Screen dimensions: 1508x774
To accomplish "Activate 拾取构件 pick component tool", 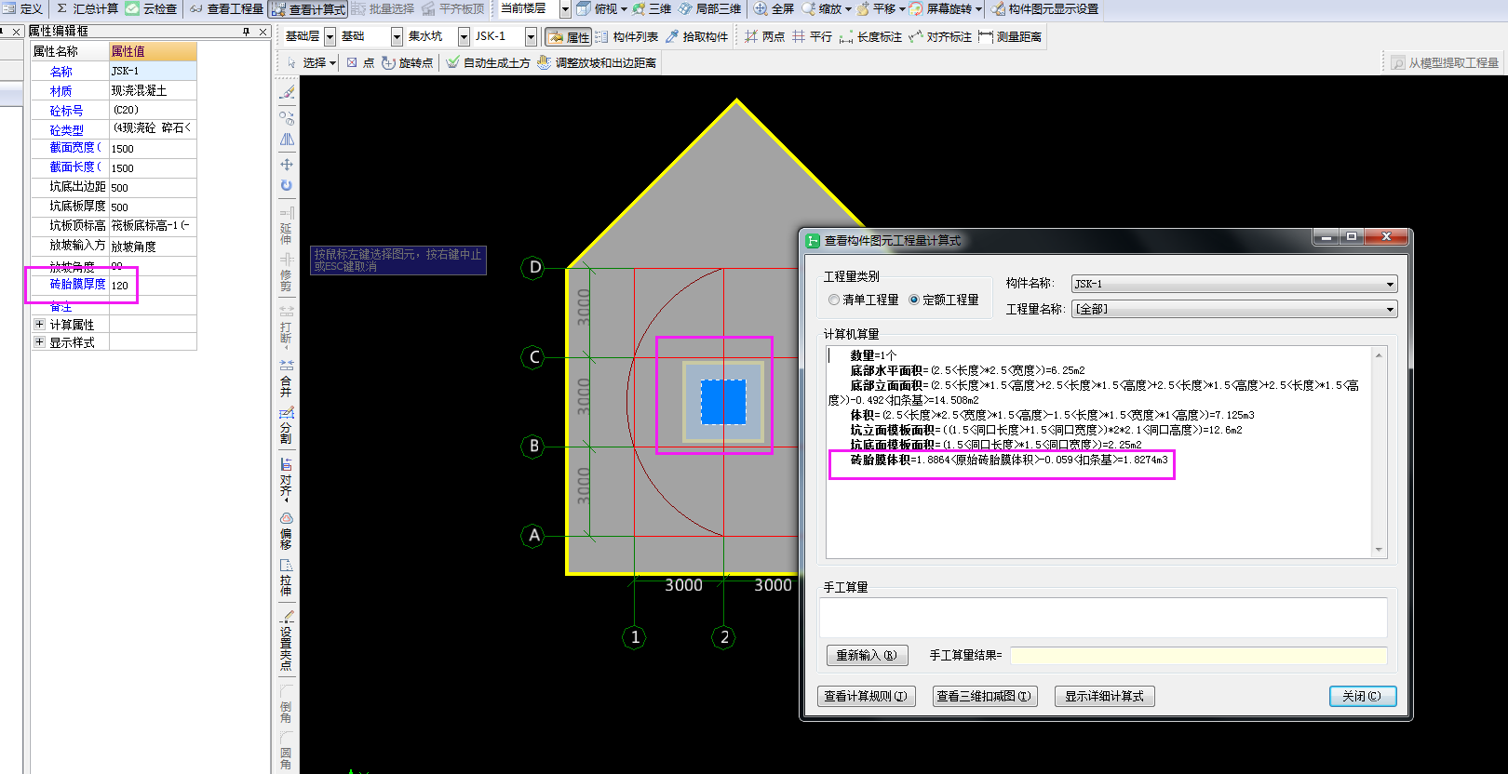I will click(696, 36).
